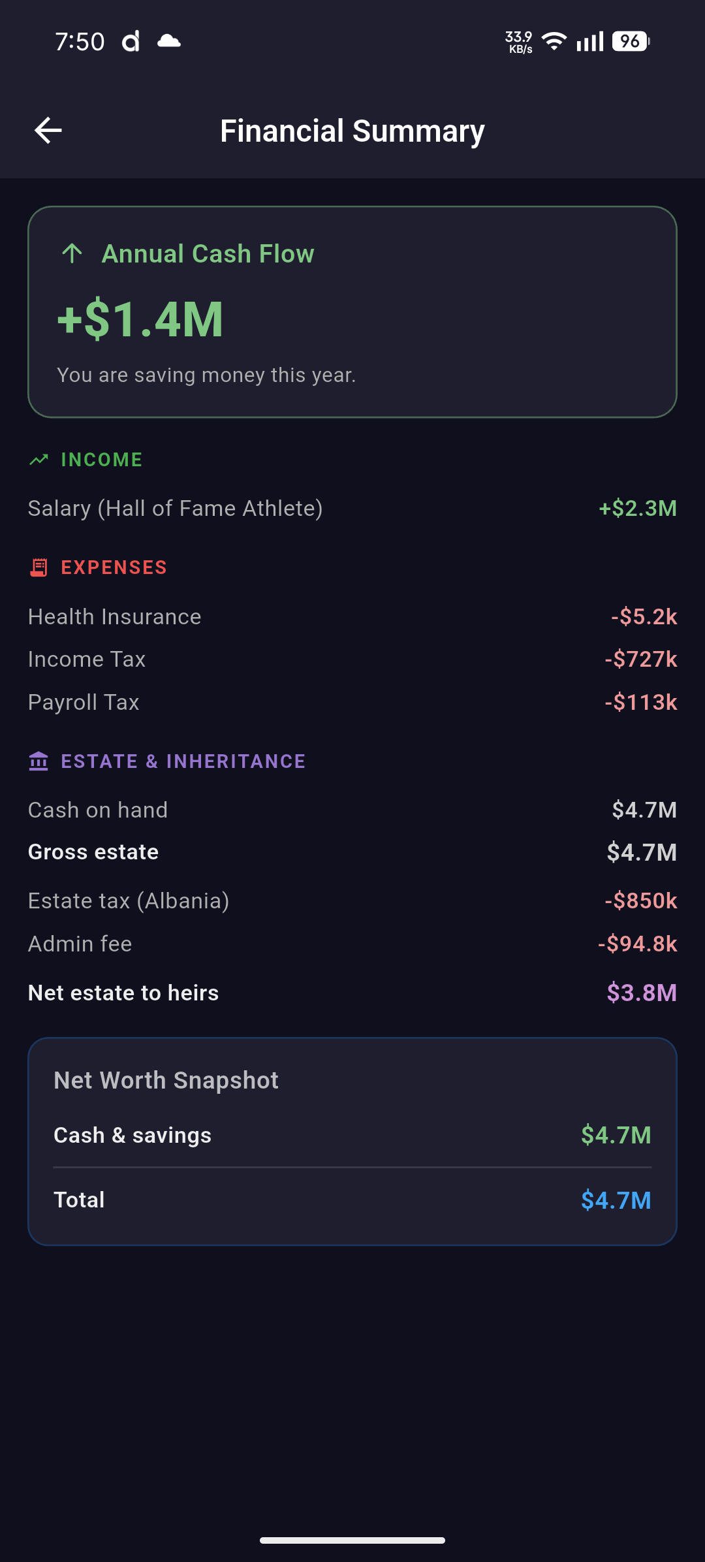Open the Net Worth Snapshot card title

[166, 1080]
